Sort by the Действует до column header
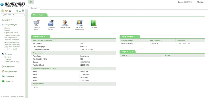 pos(162,40)
